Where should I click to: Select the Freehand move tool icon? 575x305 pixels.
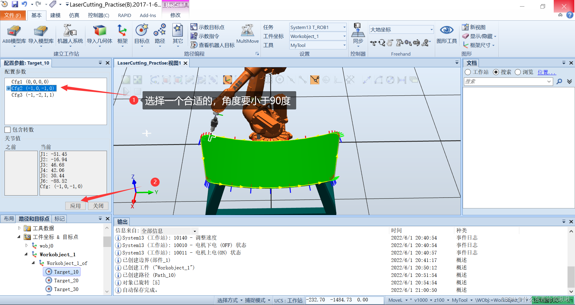point(373,43)
